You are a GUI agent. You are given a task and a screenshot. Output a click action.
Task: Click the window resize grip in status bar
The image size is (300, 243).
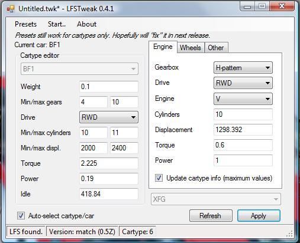(289, 233)
